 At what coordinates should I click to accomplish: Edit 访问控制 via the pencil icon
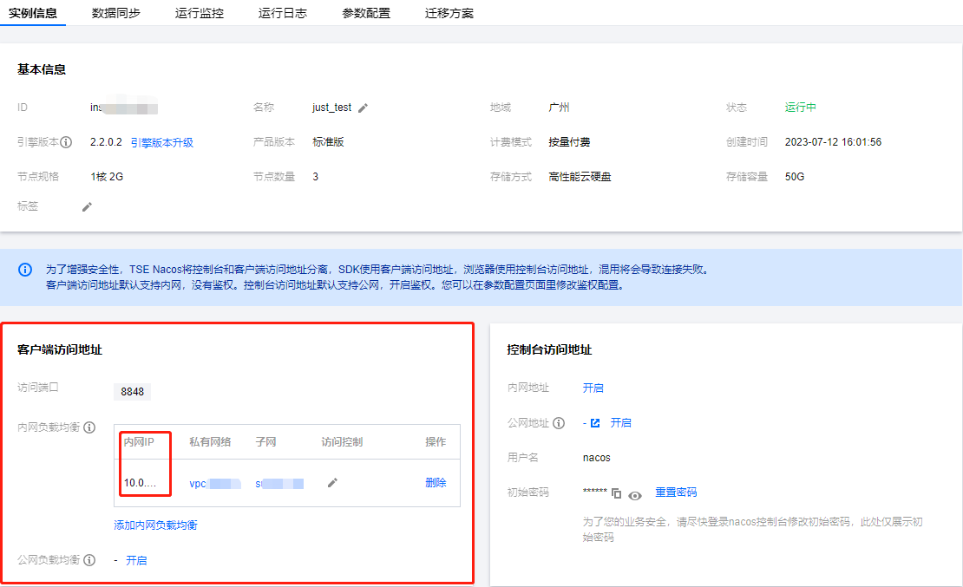pos(332,483)
